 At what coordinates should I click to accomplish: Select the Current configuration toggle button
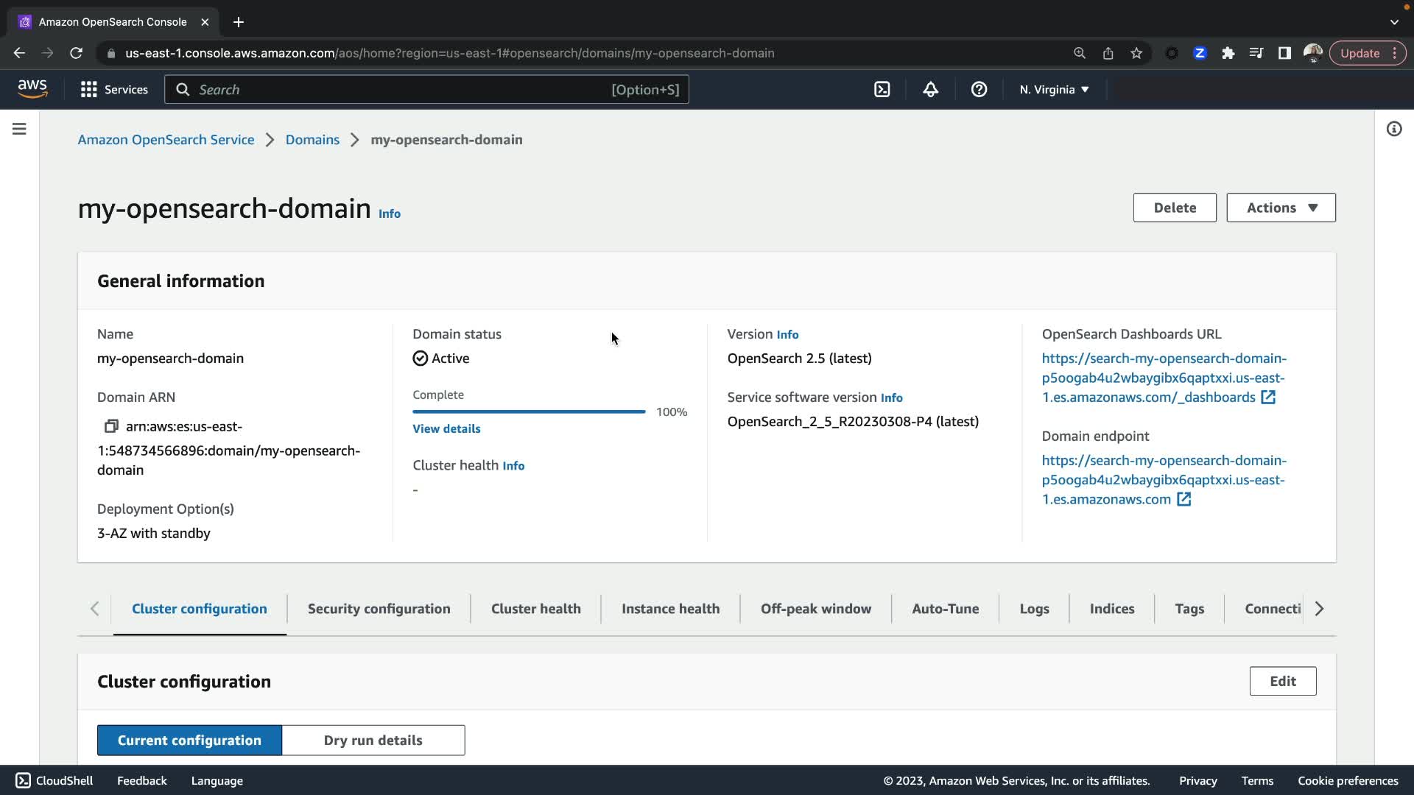[189, 740]
